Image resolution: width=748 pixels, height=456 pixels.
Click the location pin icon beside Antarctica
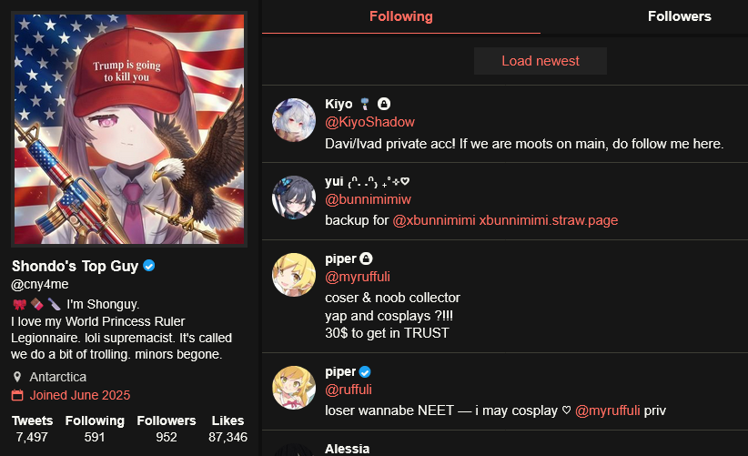17,377
